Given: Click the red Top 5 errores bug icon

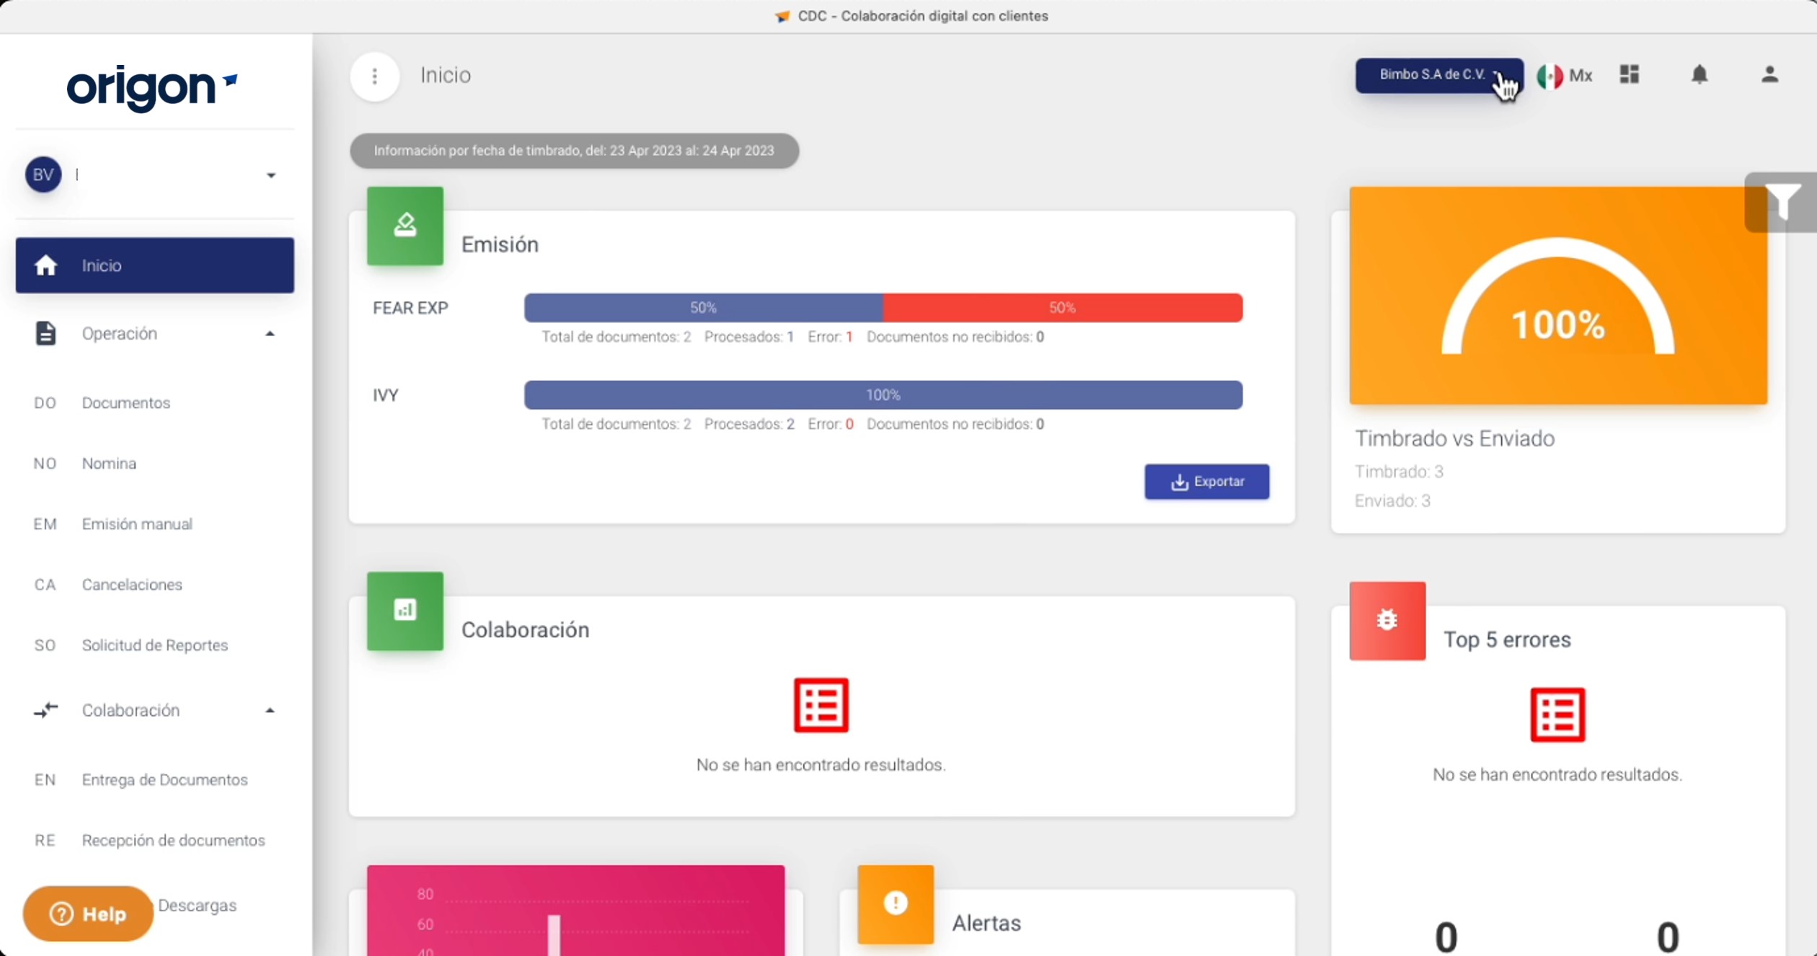Looking at the screenshot, I should tap(1387, 620).
